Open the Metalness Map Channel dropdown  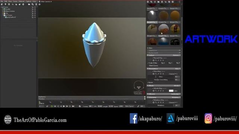173,103
